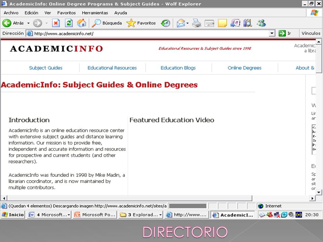Open the Ayuda menu
Screen dimensions: 323x242
point(120,13)
